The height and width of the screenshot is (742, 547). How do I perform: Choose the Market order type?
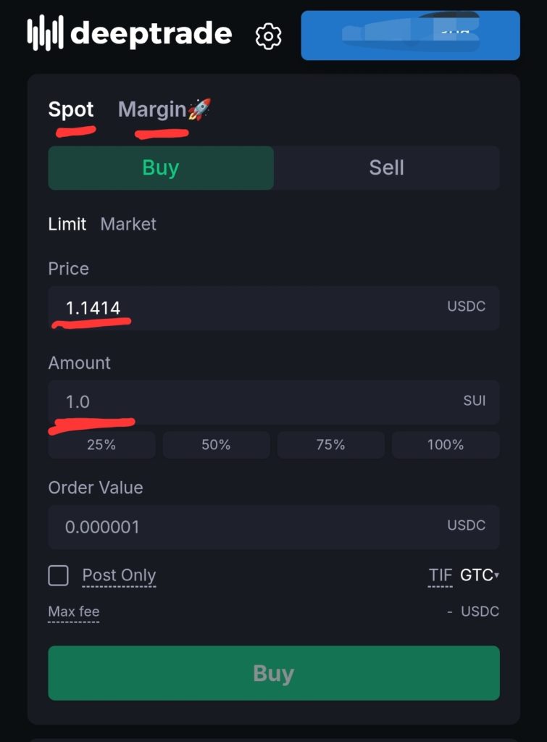(x=128, y=225)
